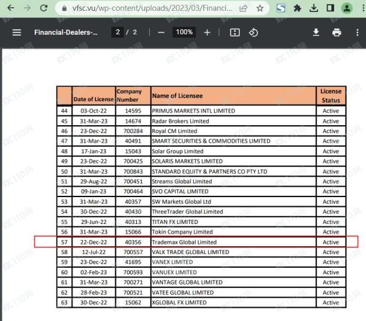Click company number 14595

tap(133, 111)
